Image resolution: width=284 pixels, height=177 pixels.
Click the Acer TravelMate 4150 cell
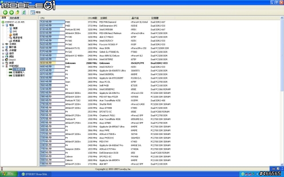pos(110,100)
